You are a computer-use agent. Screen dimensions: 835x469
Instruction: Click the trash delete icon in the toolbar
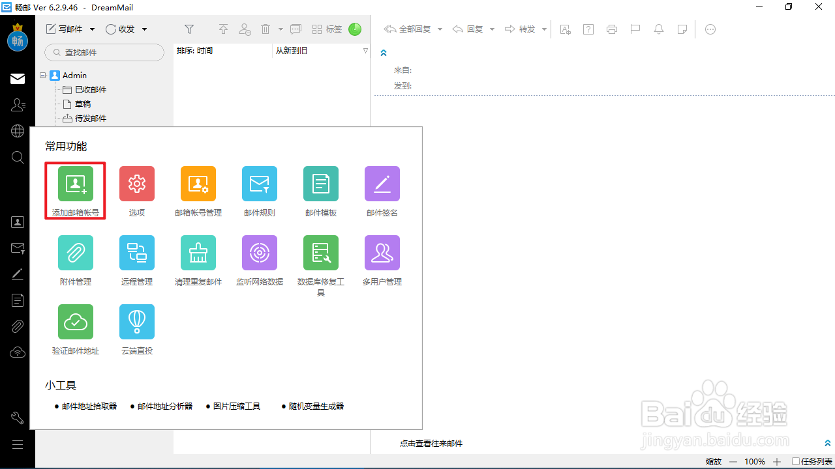[x=266, y=29]
